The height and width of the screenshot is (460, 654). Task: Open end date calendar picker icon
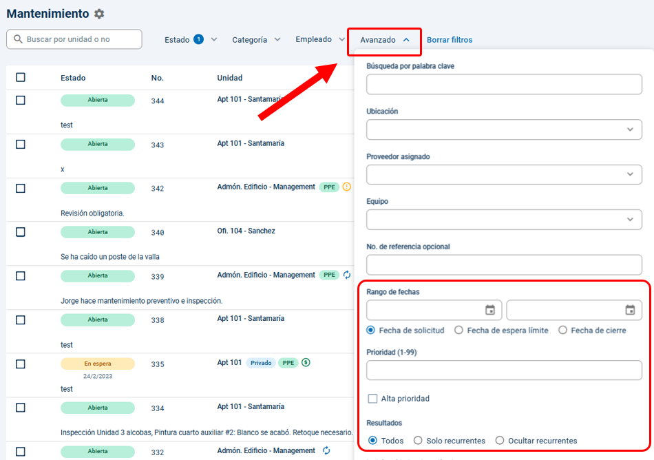(630, 310)
